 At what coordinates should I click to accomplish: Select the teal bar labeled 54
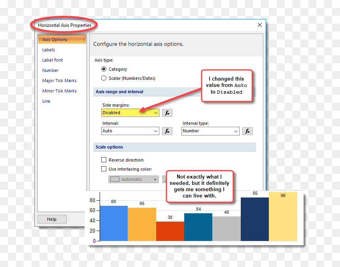(x=198, y=227)
